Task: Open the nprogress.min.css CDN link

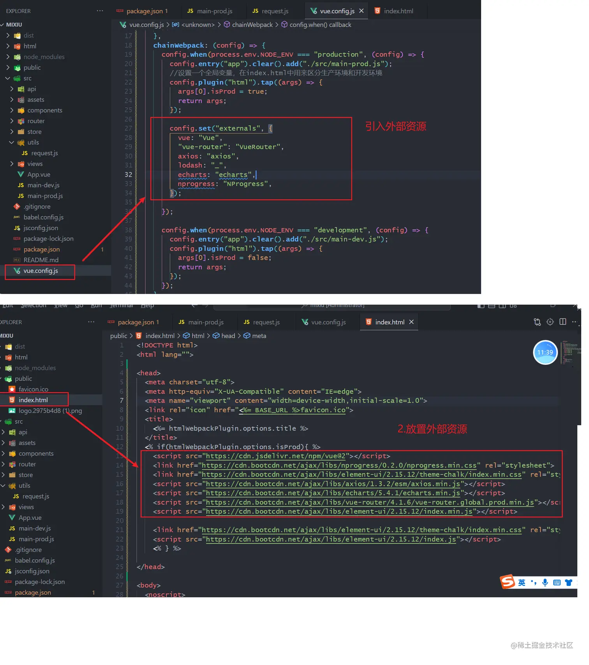Action: tap(339, 465)
